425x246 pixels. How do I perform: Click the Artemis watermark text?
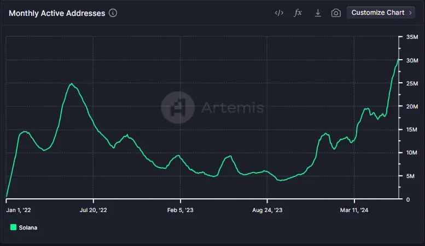click(232, 107)
